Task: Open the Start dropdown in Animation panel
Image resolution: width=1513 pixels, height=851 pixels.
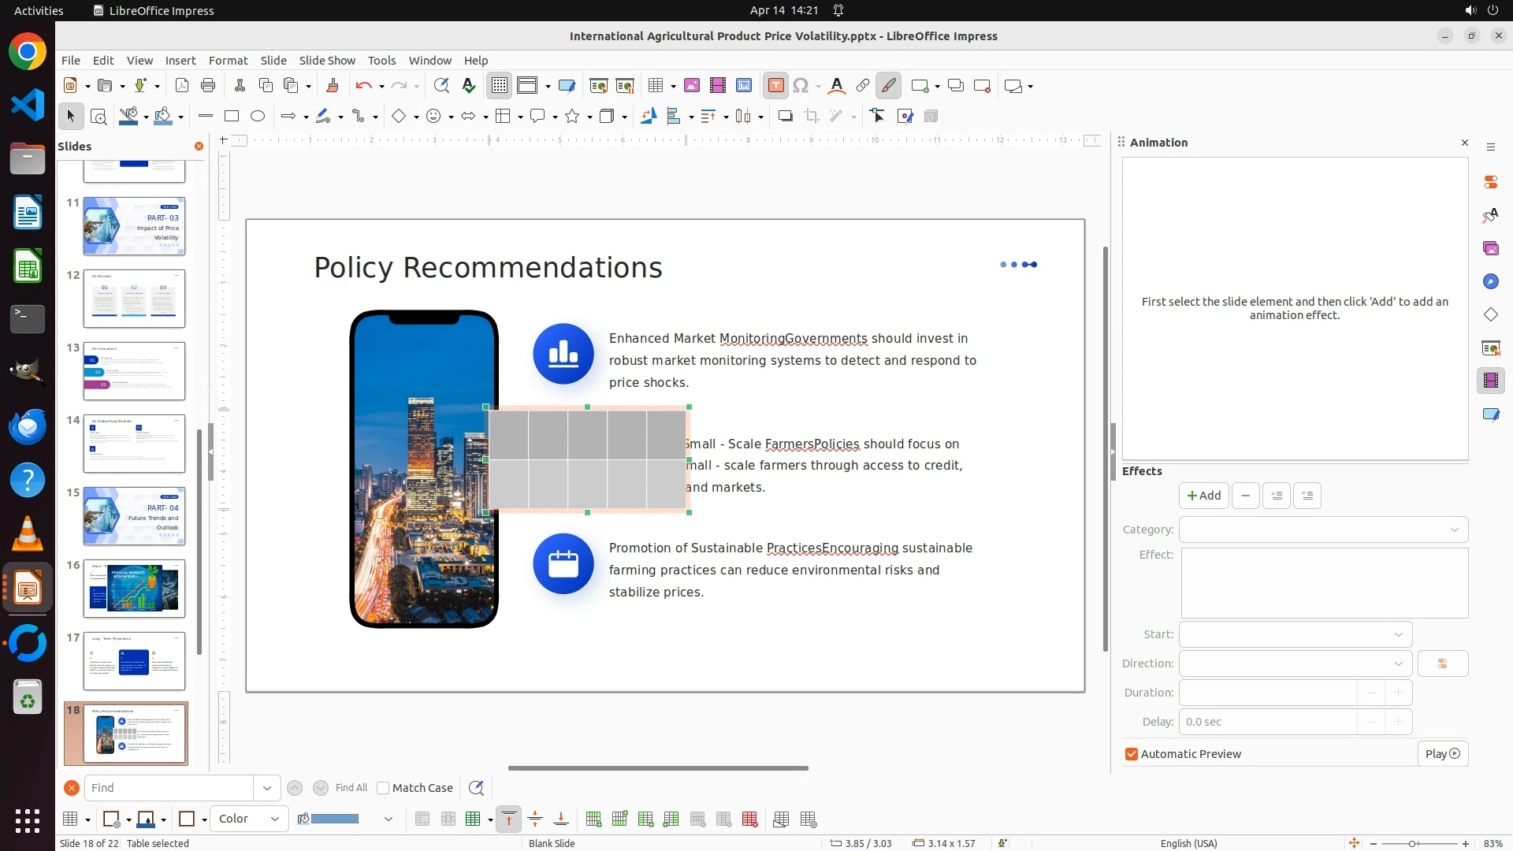Action: [x=1295, y=634]
